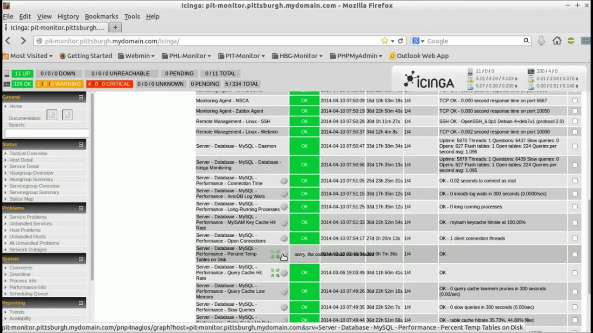Open the Edit menu
593x333 pixels.
tap(25, 16)
